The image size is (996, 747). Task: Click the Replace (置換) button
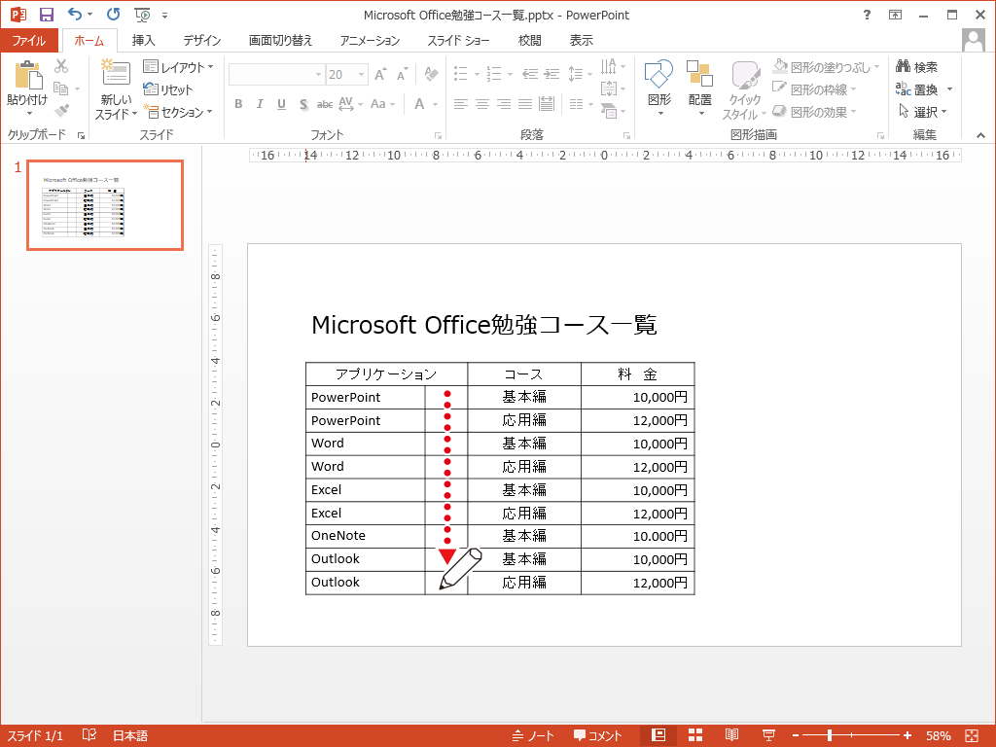916,89
